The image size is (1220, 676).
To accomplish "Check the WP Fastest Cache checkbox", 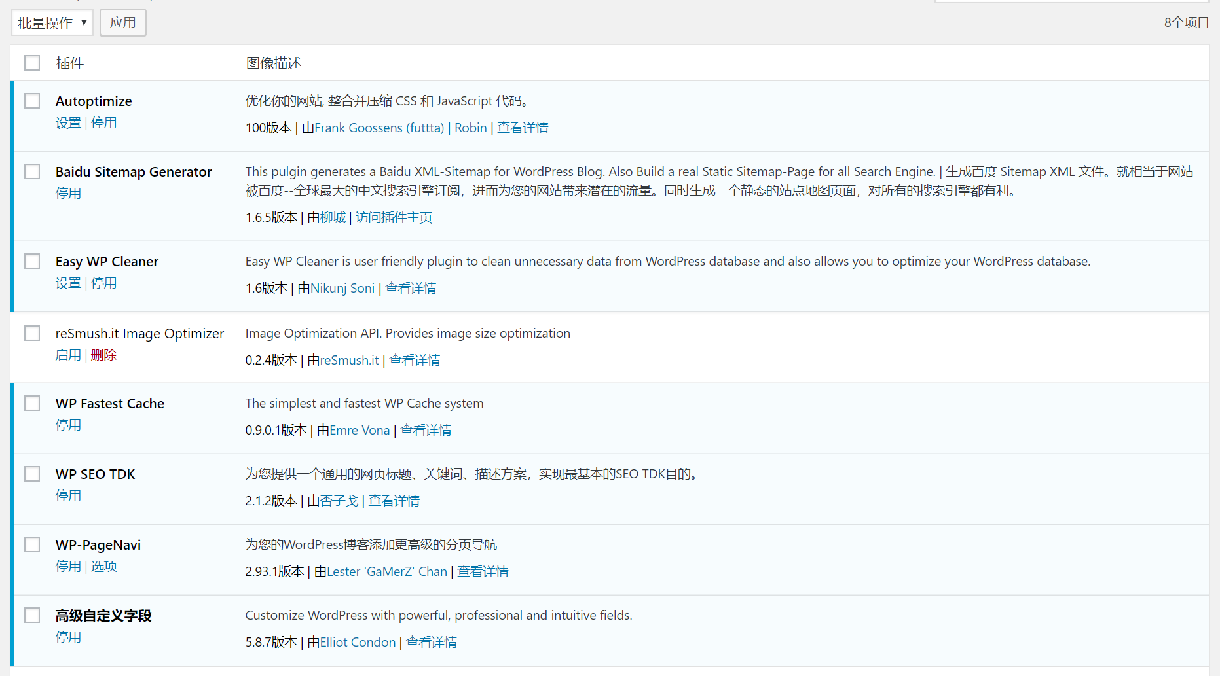I will [32, 403].
